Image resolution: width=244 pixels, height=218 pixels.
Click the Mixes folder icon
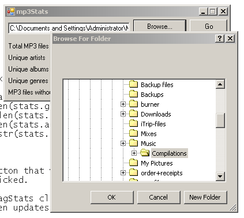point(133,133)
